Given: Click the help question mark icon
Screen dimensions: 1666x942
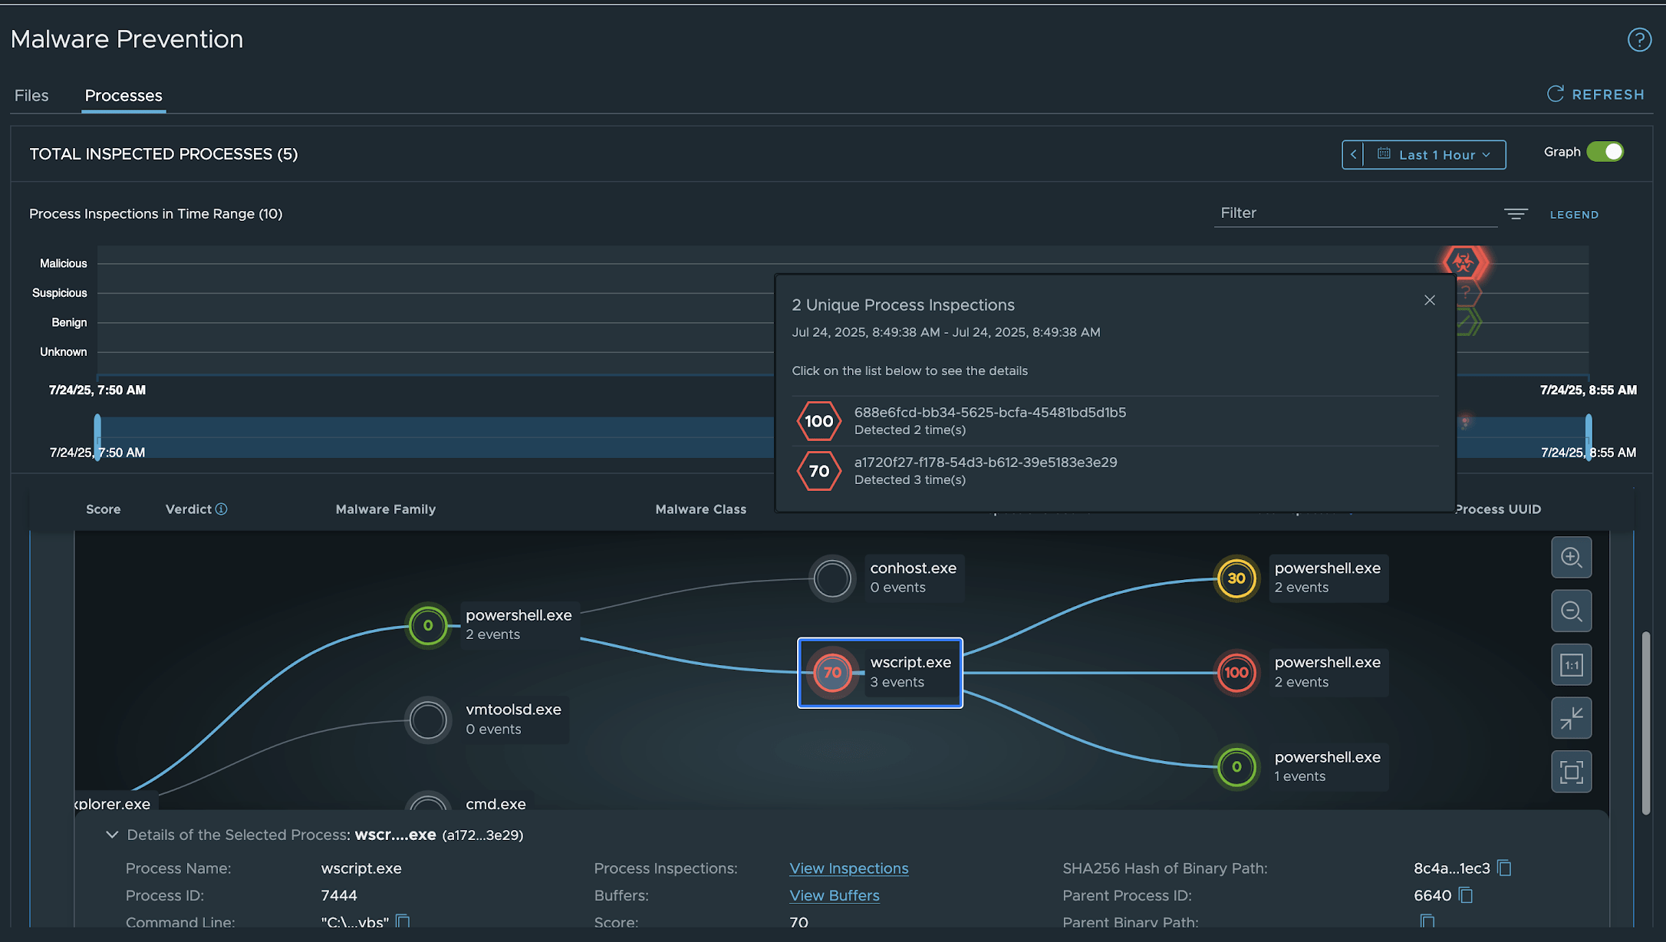Looking at the screenshot, I should coord(1639,39).
